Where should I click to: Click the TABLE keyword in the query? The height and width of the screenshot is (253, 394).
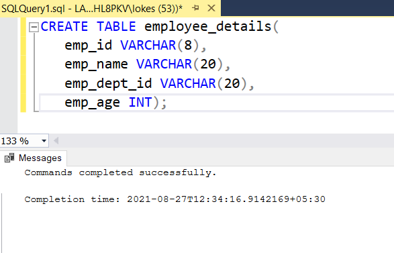coord(116,27)
